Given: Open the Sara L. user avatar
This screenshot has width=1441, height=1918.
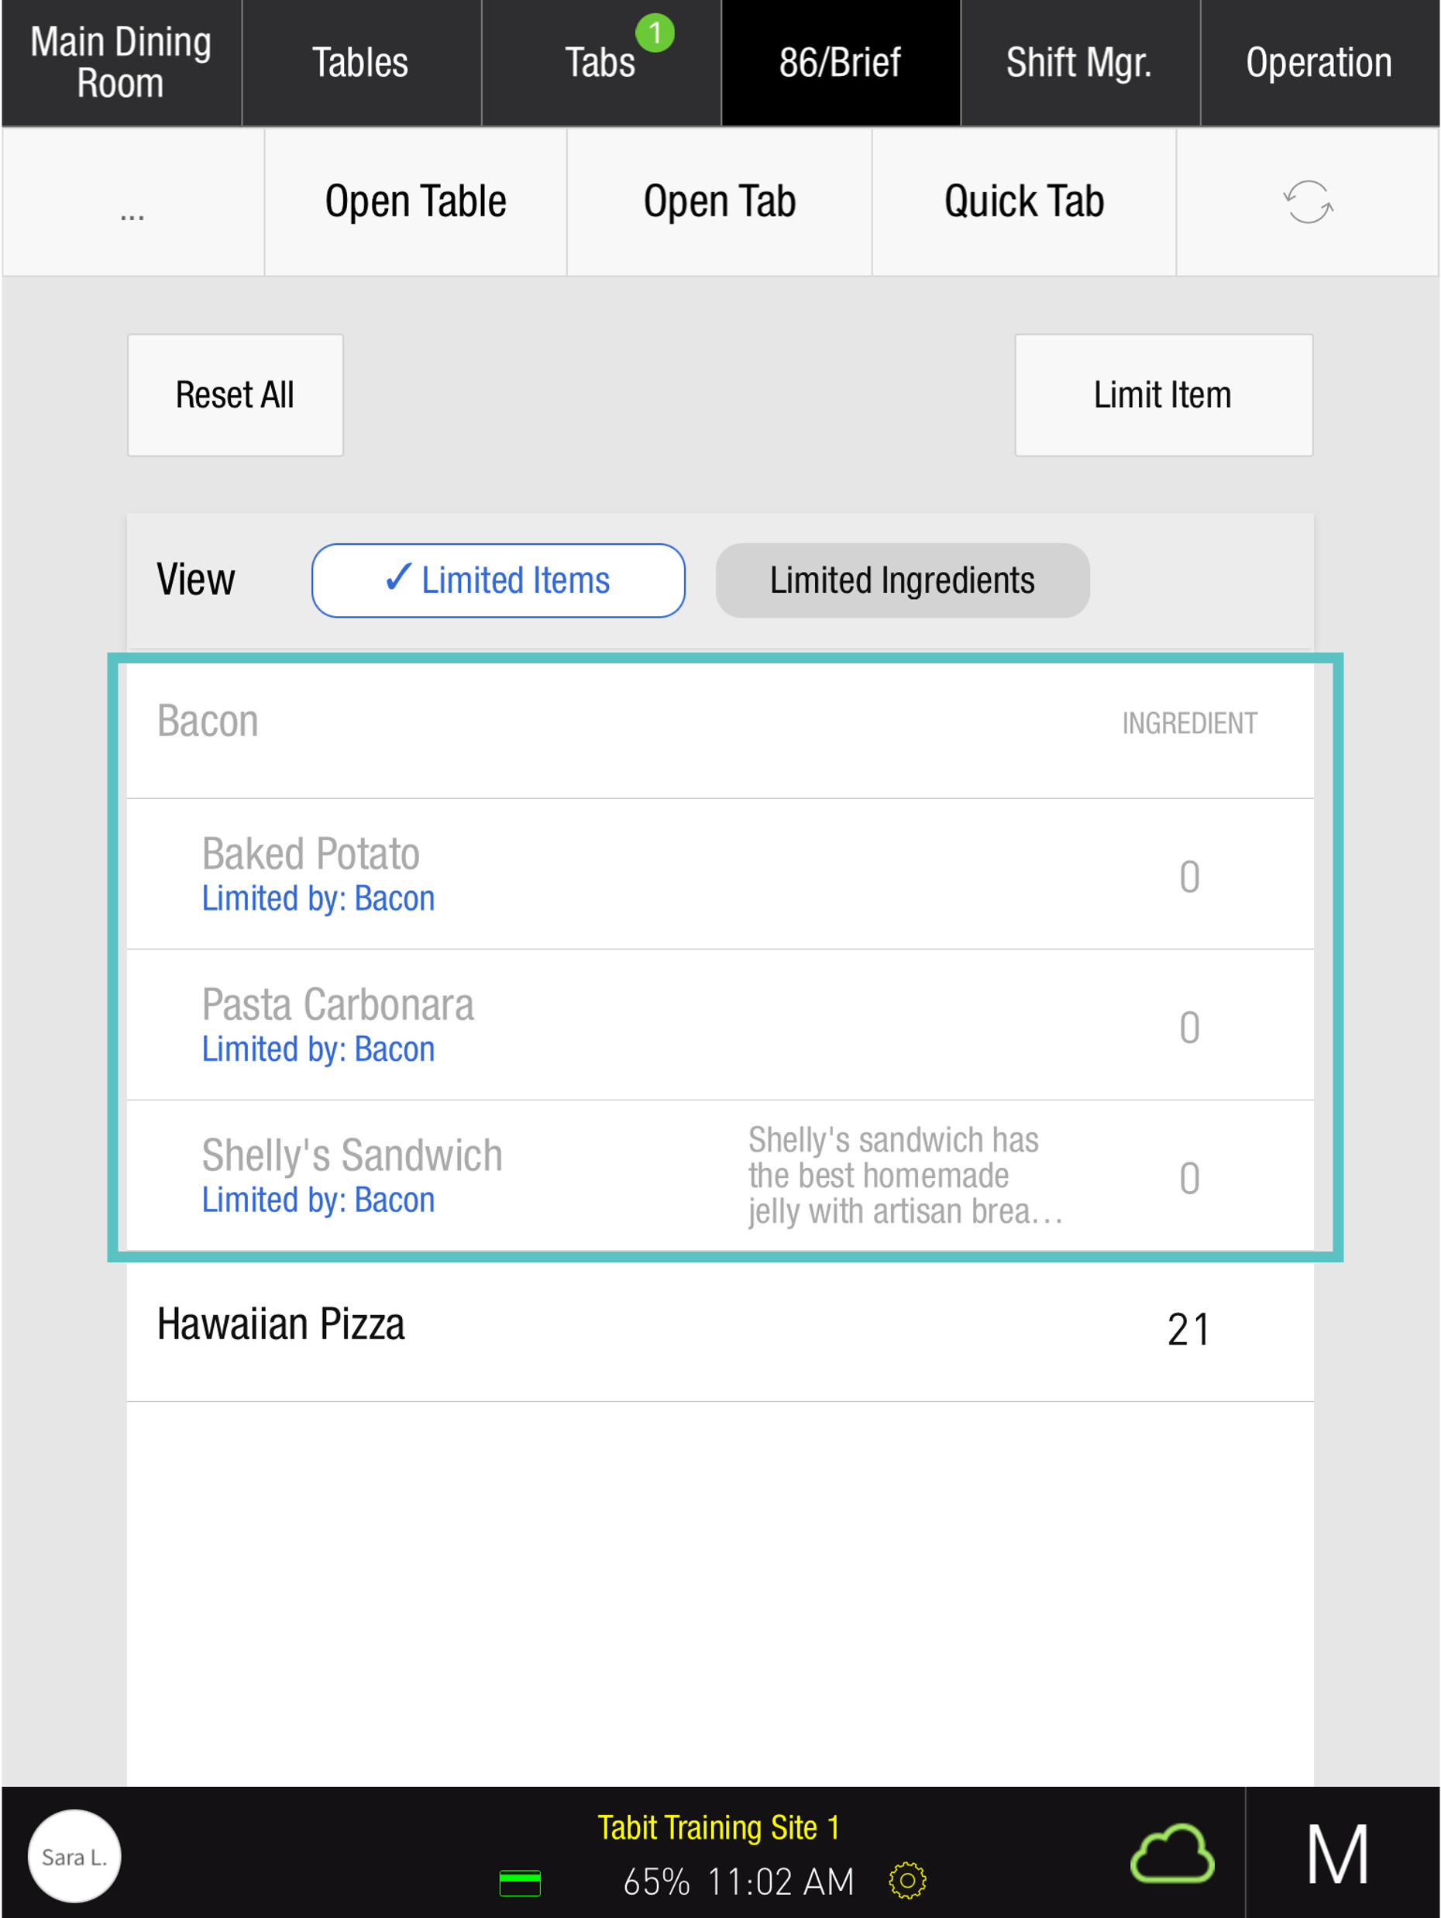Looking at the screenshot, I should [74, 1855].
